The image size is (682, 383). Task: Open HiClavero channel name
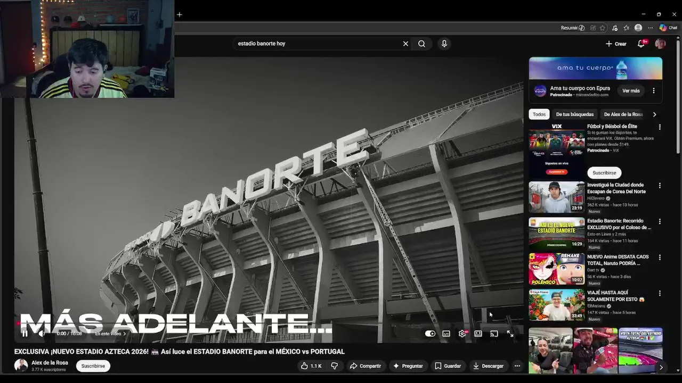pyautogui.click(x=596, y=198)
